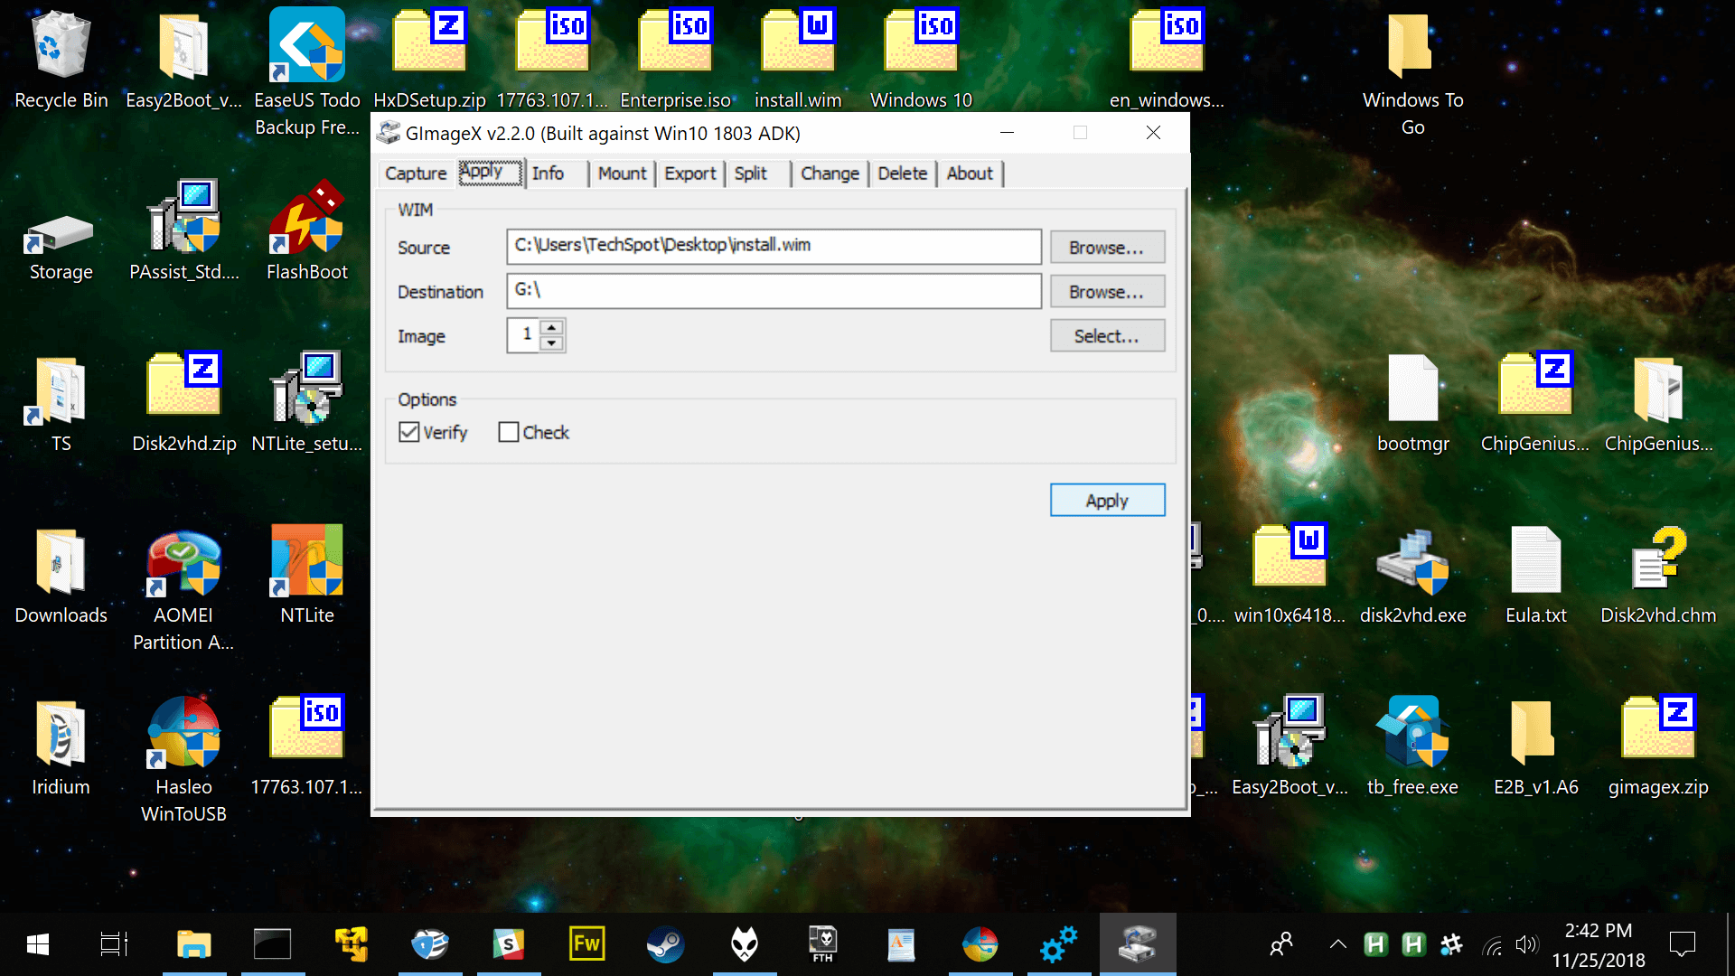The width and height of the screenshot is (1735, 976).
Task: Increase the Image index with up arrow
Action: 551,327
